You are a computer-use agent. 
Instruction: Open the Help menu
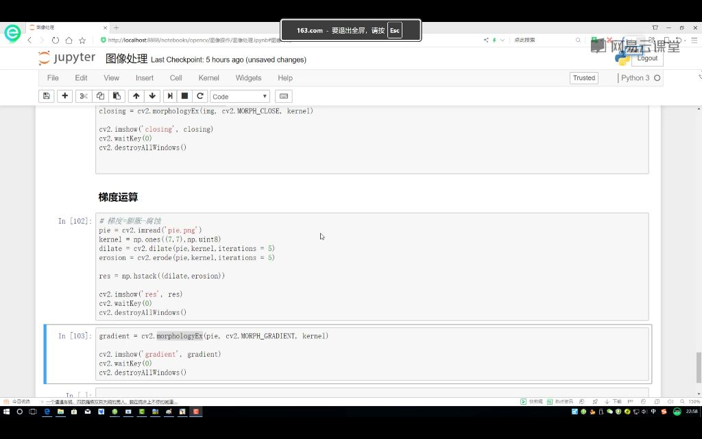pos(285,78)
